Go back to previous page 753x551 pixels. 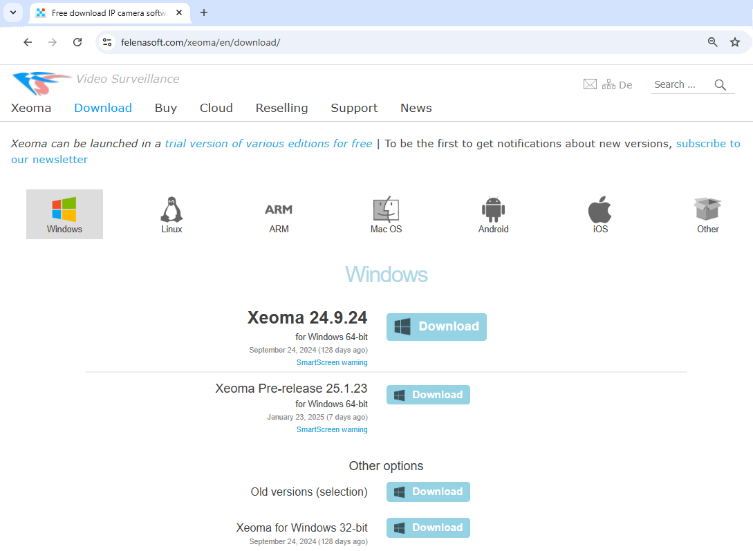tap(28, 42)
